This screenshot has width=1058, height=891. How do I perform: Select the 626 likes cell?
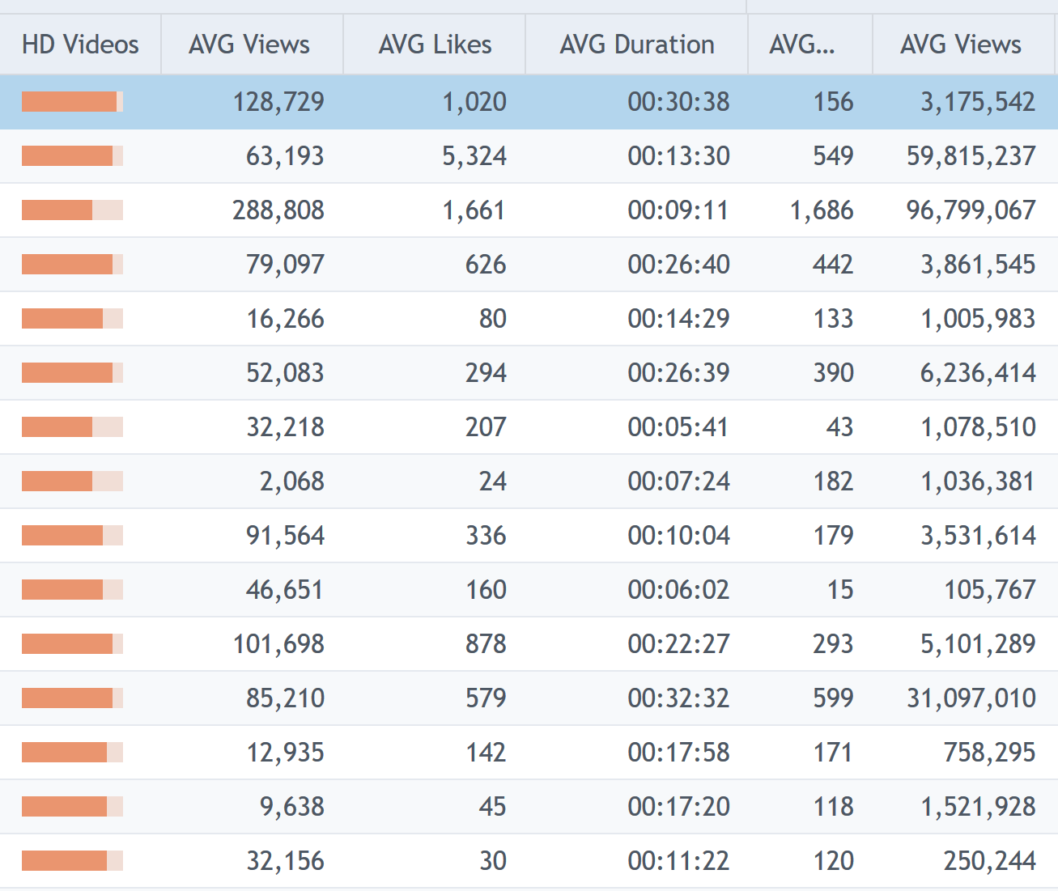pos(486,265)
